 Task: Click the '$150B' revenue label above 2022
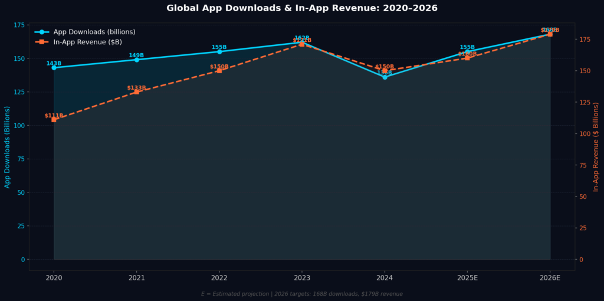(x=219, y=67)
